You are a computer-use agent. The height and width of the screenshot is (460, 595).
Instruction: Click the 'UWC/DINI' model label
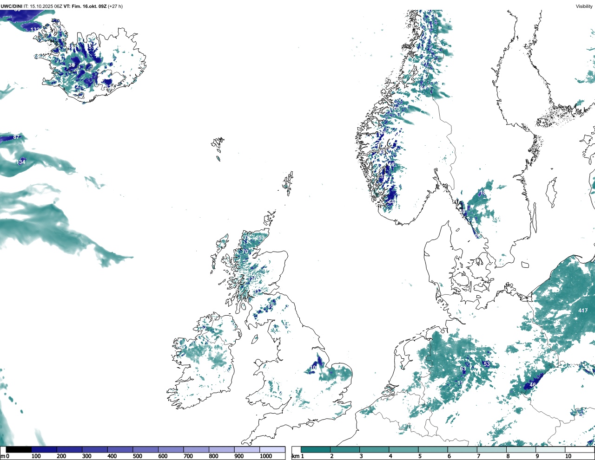pyautogui.click(x=11, y=6)
